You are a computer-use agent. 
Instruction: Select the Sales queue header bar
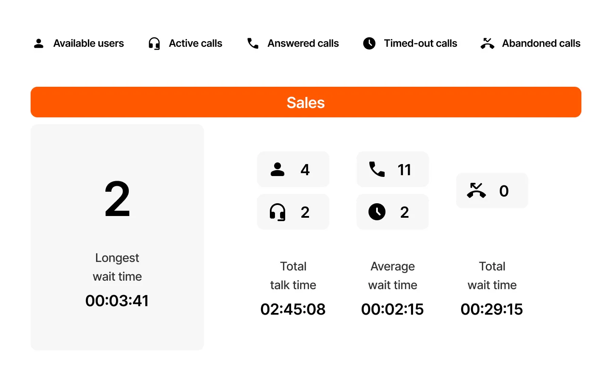point(306,102)
